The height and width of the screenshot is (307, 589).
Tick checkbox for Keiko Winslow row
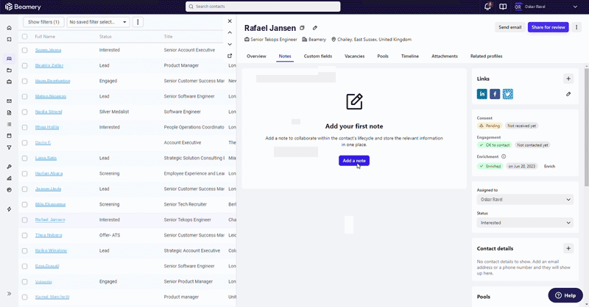coord(25,250)
